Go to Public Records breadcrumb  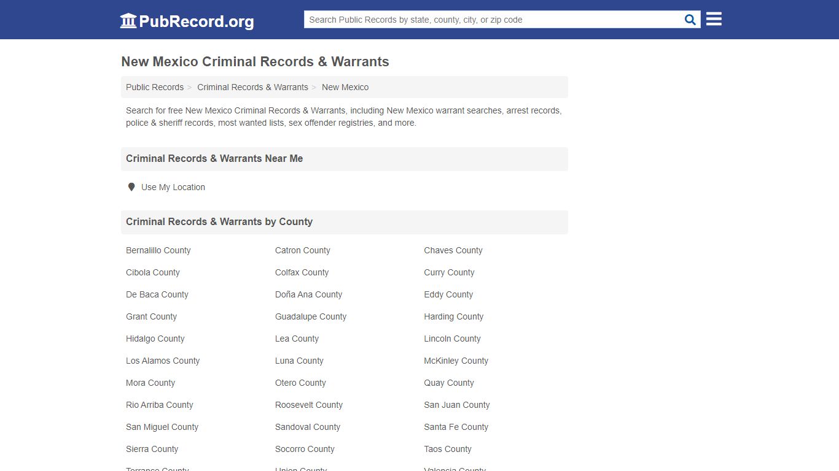click(x=155, y=87)
